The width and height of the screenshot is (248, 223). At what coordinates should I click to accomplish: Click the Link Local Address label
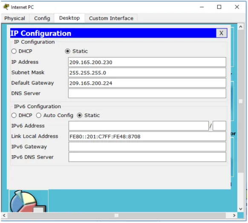[35, 136]
